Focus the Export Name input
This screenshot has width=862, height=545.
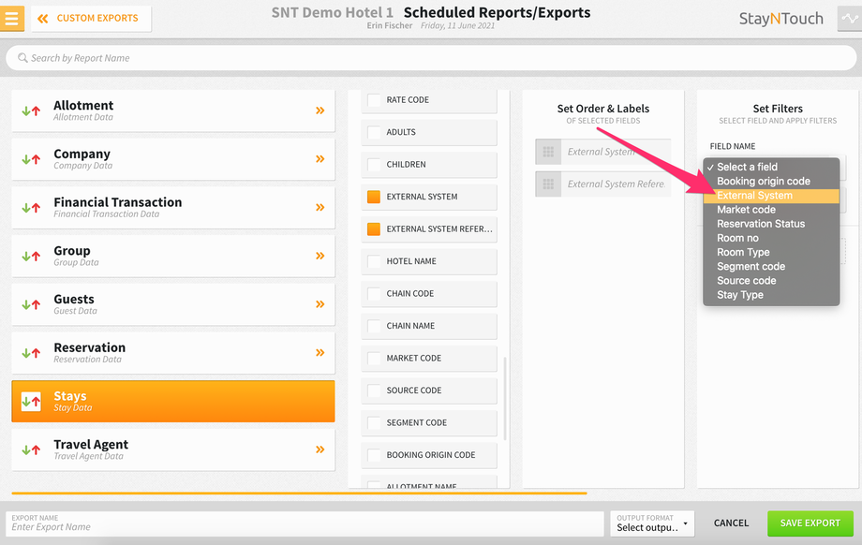coord(305,523)
